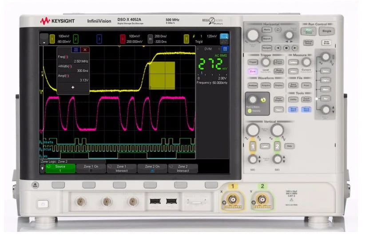Push the Clear Display key

point(278,100)
